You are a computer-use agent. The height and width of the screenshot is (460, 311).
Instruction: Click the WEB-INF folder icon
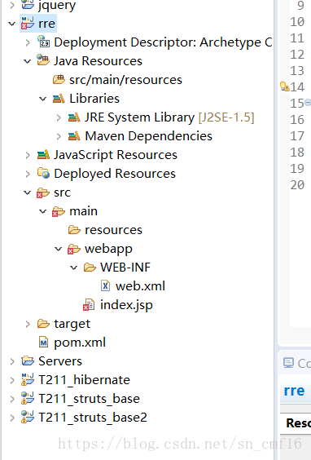90,268
